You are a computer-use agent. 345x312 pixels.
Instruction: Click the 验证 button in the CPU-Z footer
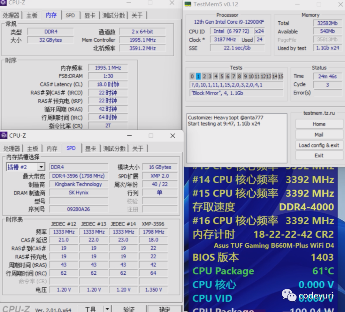(x=129, y=309)
